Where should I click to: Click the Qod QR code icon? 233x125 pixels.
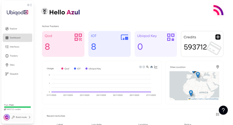coord(78,37)
